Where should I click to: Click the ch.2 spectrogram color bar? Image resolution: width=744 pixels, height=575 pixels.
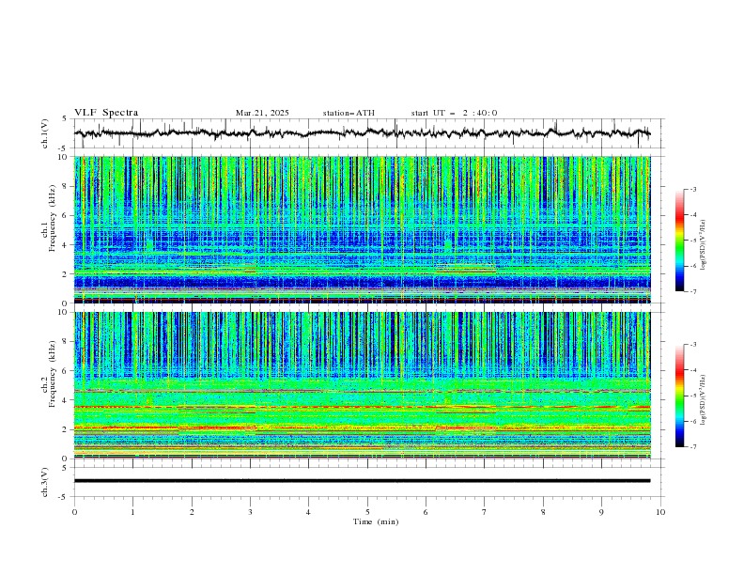point(679,396)
